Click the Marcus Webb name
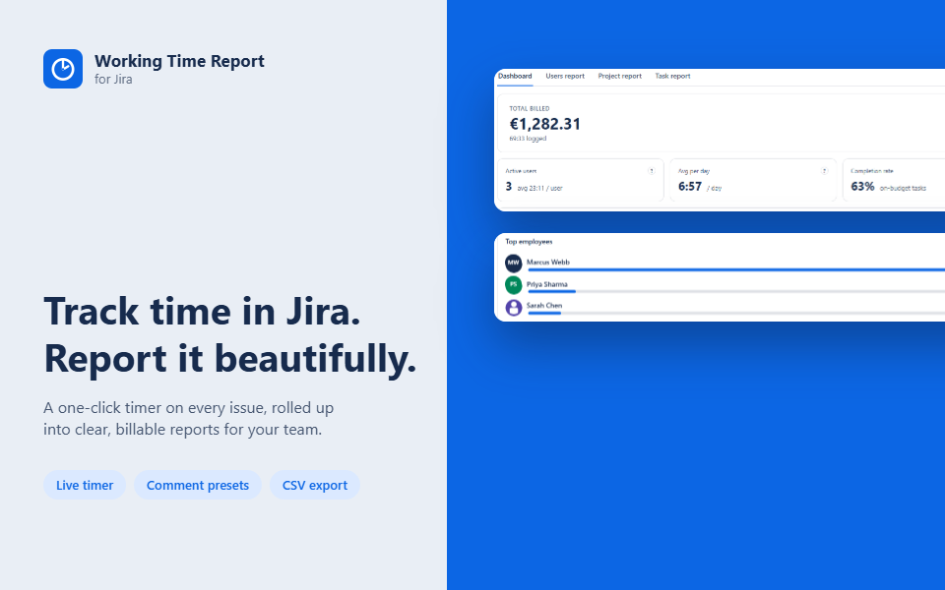Image resolution: width=945 pixels, height=590 pixels. tap(548, 263)
